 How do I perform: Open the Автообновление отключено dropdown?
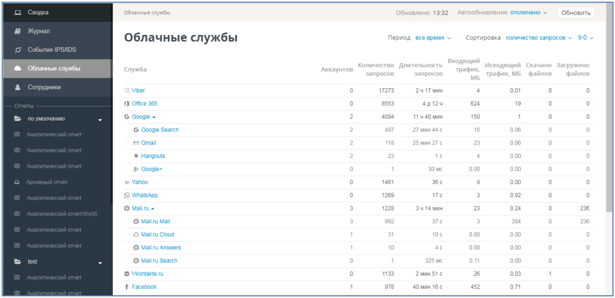pos(528,13)
